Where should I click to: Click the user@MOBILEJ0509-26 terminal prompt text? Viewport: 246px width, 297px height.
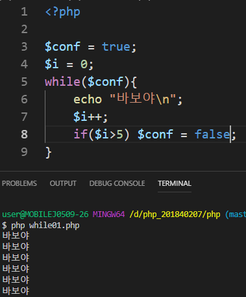45,214
